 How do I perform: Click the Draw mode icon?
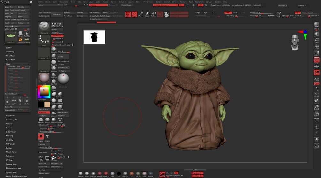click(x=134, y=14)
